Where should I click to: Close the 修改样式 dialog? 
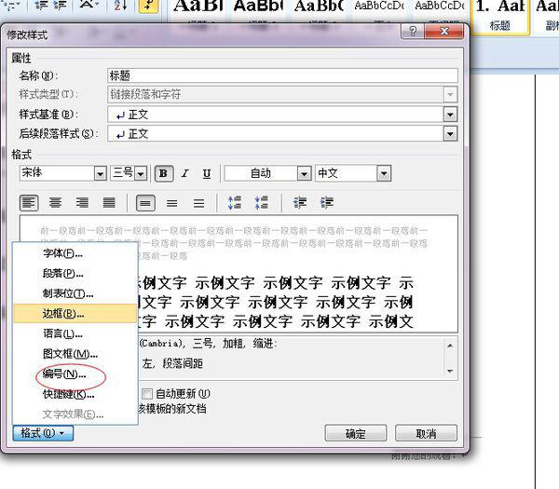click(x=444, y=32)
